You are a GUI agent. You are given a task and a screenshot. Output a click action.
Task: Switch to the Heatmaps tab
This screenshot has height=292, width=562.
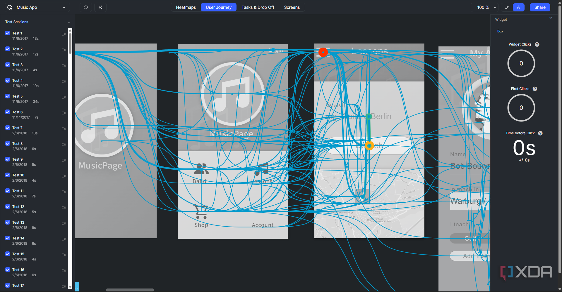point(186,7)
